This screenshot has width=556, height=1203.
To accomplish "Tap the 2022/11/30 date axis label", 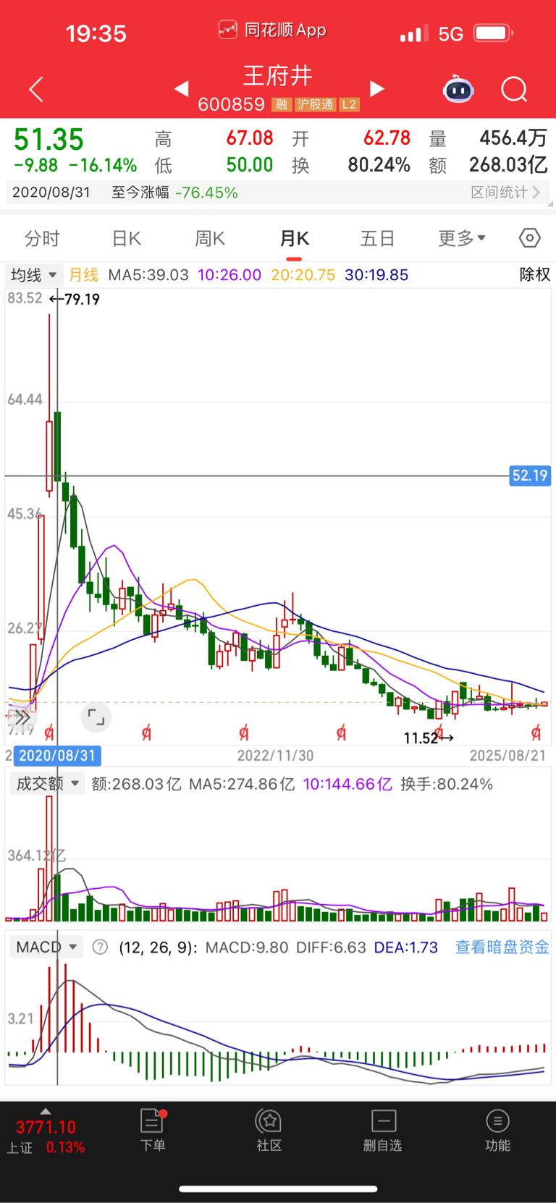I will [276, 756].
